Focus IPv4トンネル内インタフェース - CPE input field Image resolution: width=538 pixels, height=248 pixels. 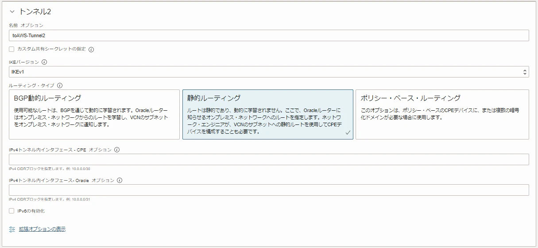(269, 159)
